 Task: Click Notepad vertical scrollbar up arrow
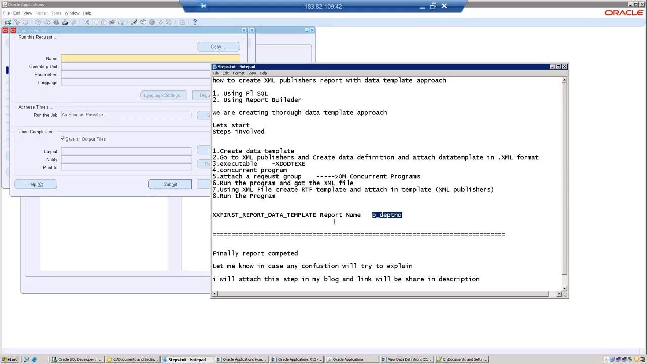564,80
